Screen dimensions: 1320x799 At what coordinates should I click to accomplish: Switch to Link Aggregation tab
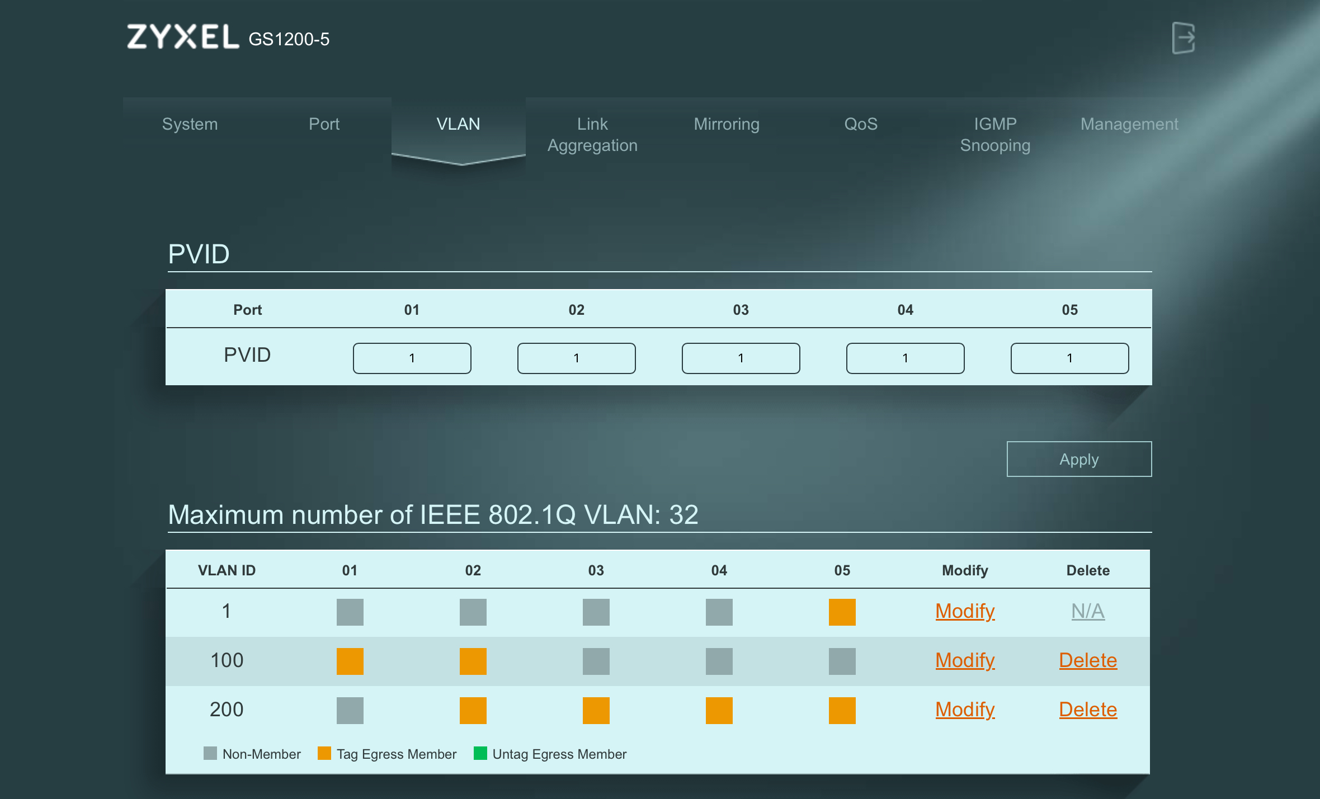[592, 134]
